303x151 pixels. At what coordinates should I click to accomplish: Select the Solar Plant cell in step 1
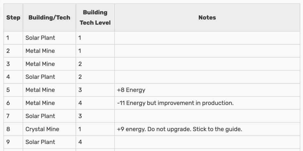pyautogui.click(x=40, y=38)
